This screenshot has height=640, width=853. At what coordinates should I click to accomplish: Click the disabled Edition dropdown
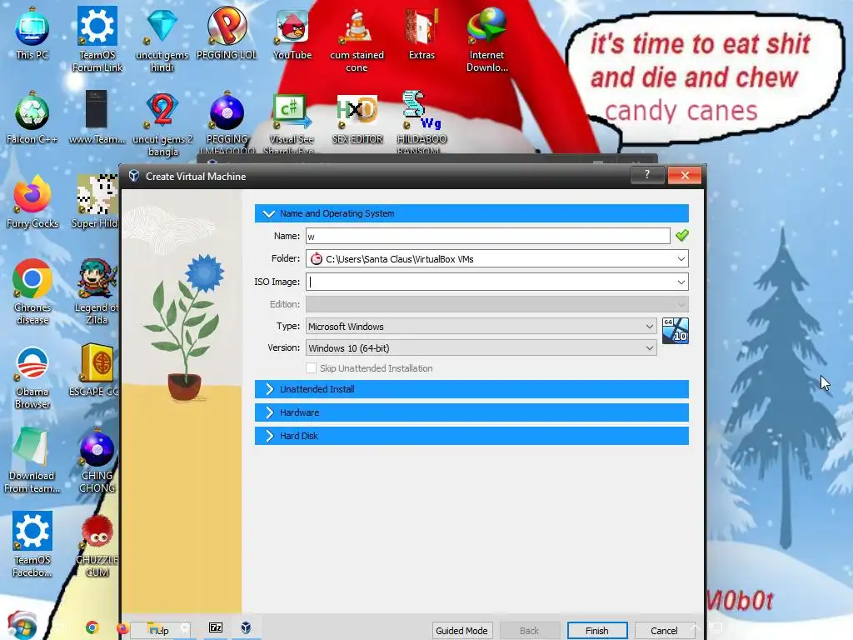click(496, 304)
